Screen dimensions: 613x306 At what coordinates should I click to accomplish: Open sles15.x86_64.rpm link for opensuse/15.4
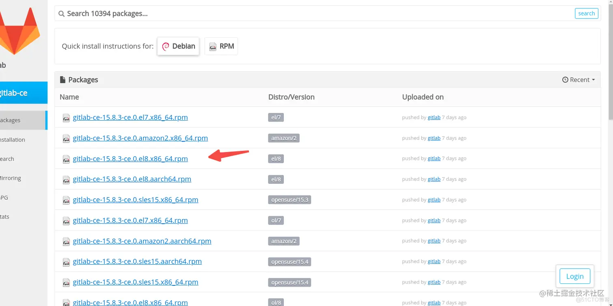[x=135, y=282]
